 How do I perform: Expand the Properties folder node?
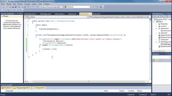click(x=156, y=24)
